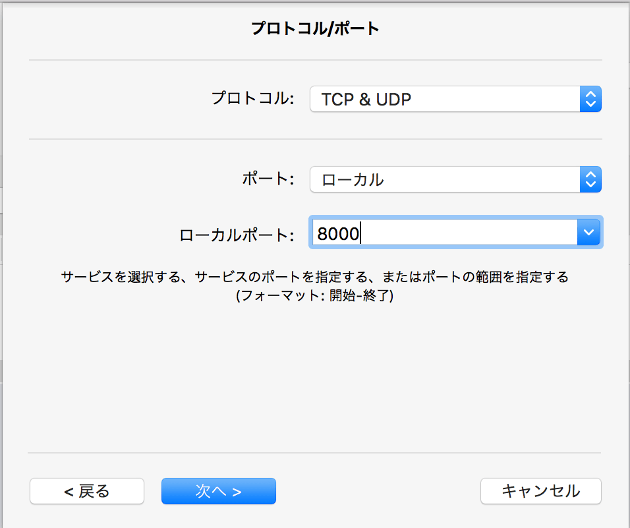Screen dimensions: 630x528
Task: Click the プロトコル/ポート dialog title
Action: (316, 28)
